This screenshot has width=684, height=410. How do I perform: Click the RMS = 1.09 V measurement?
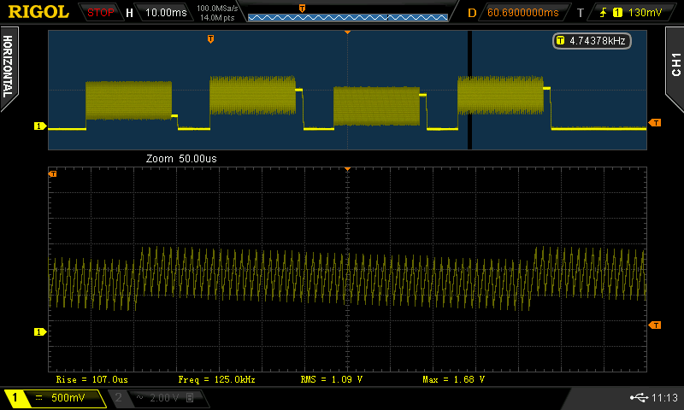[x=332, y=379]
